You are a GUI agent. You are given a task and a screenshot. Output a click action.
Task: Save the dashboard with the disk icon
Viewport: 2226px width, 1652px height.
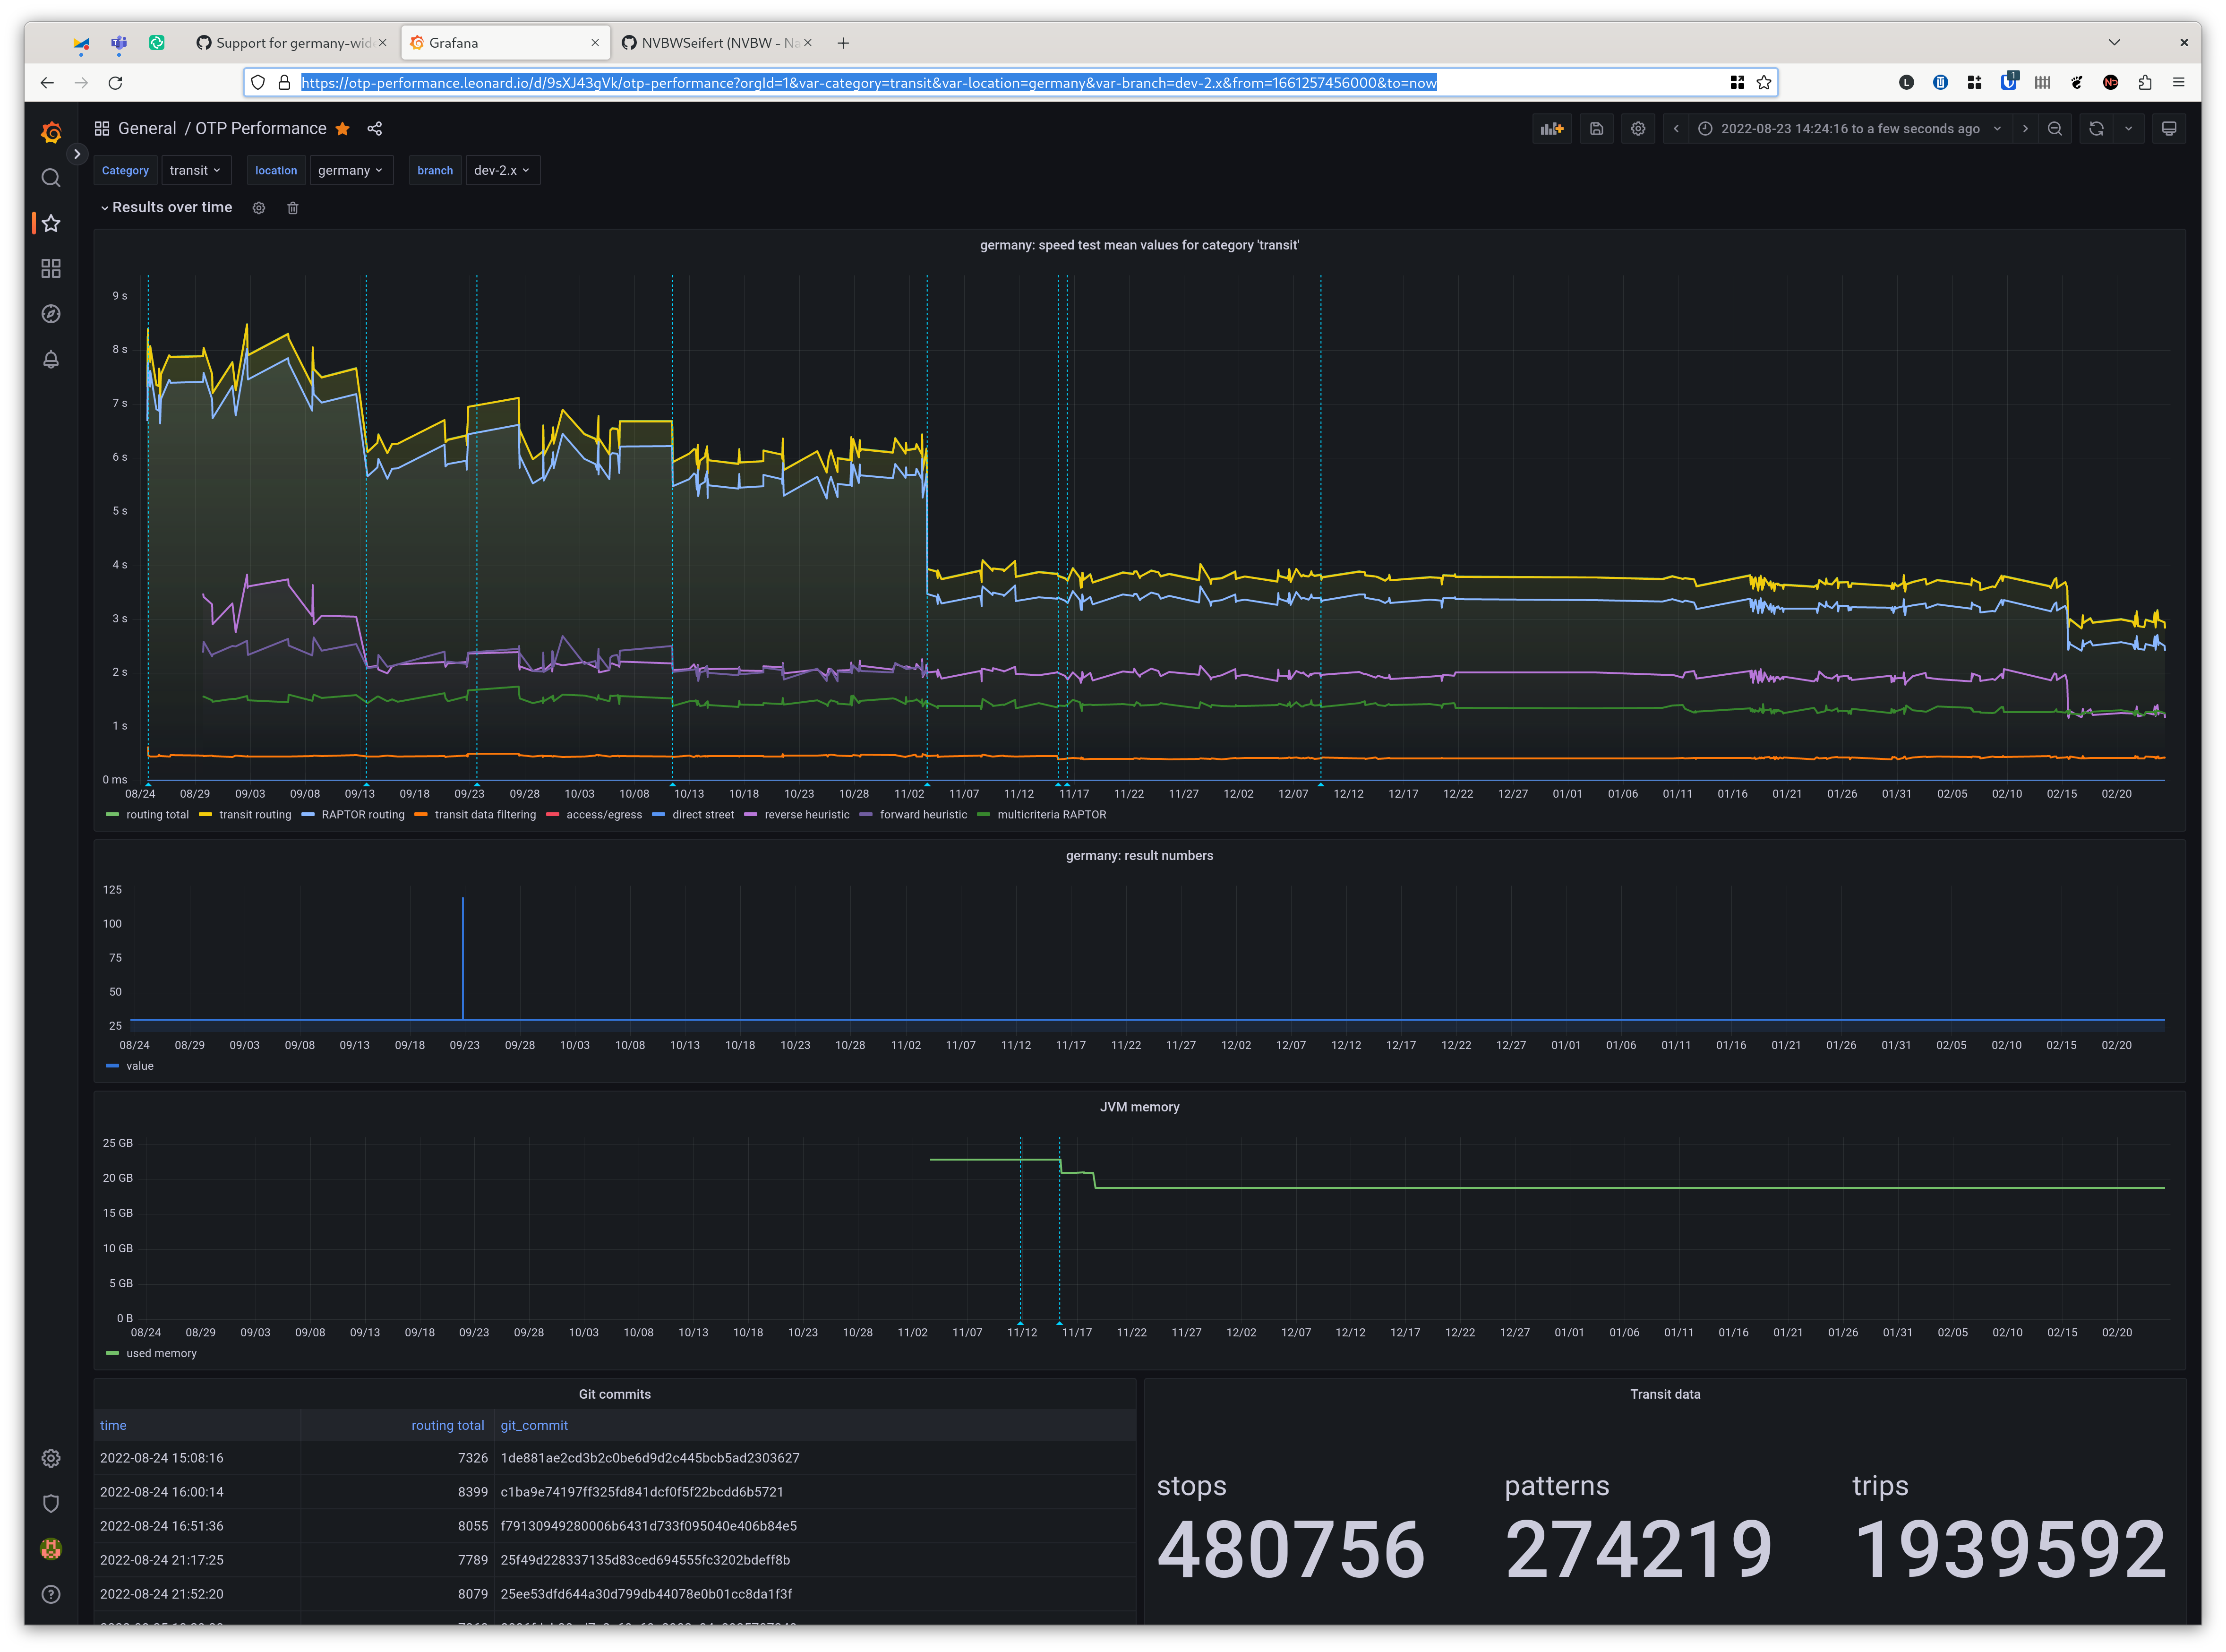tap(1596, 128)
